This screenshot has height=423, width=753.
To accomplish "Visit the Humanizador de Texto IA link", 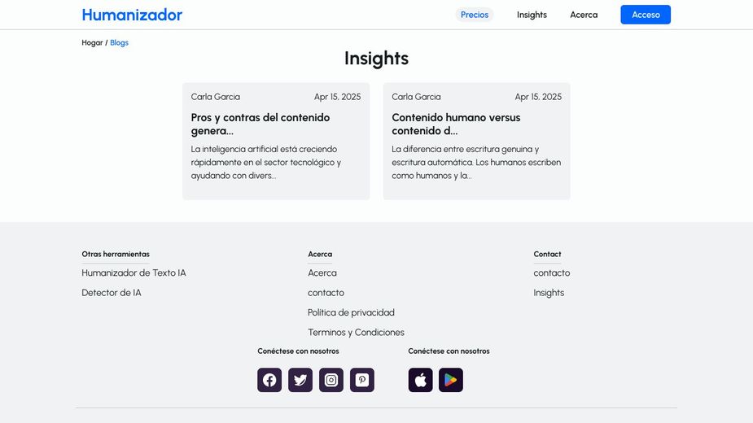I will [x=134, y=273].
